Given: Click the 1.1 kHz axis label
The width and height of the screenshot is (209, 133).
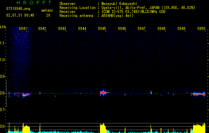Looking at the screenshot, I should tap(3, 43).
